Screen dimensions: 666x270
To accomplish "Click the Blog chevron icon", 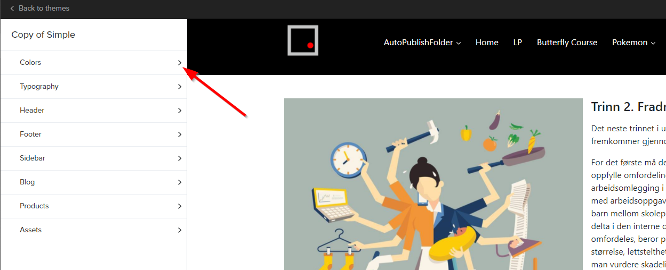I will coord(180,182).
